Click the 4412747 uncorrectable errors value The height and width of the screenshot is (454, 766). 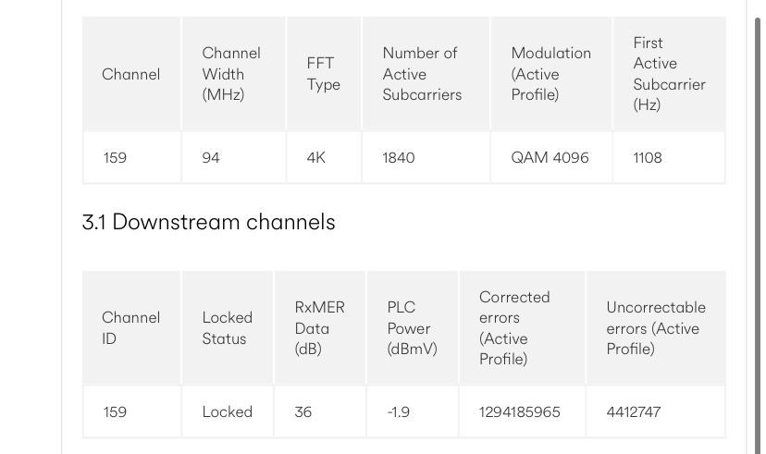click(x=633, y=412)
